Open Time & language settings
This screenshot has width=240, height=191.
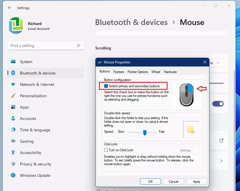(x=46, y=130)
